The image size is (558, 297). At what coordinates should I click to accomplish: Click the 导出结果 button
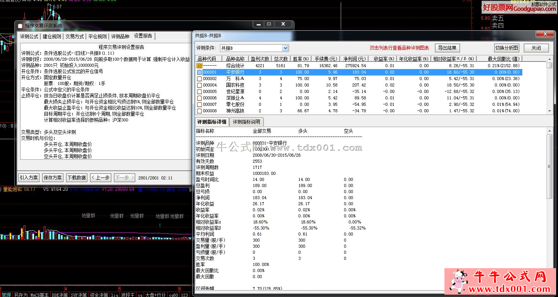point(447,48)
